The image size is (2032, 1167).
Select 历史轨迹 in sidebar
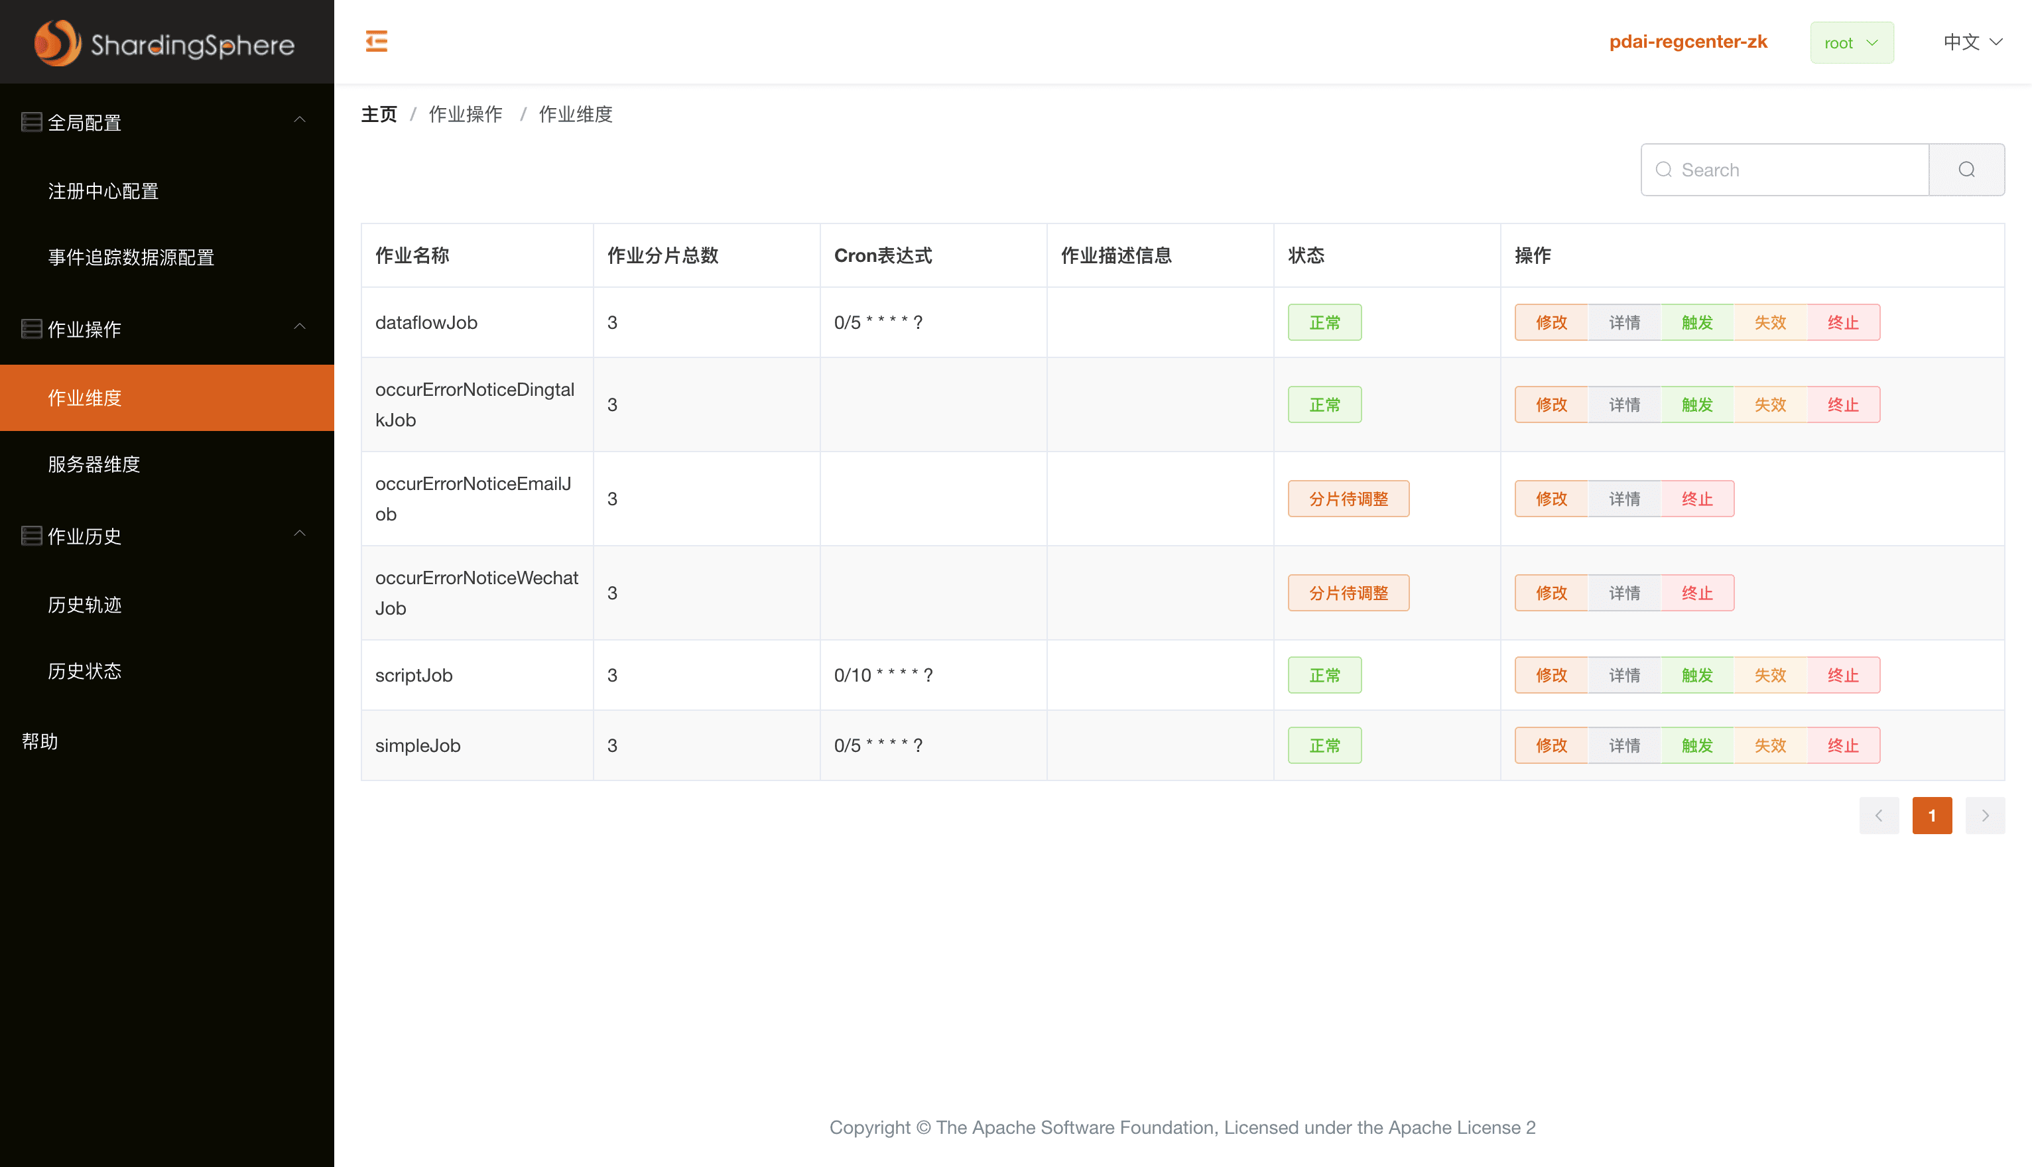[x=84, y=604]
